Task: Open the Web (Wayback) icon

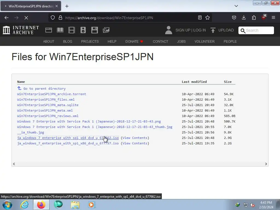Action: [x=49, y=30]
